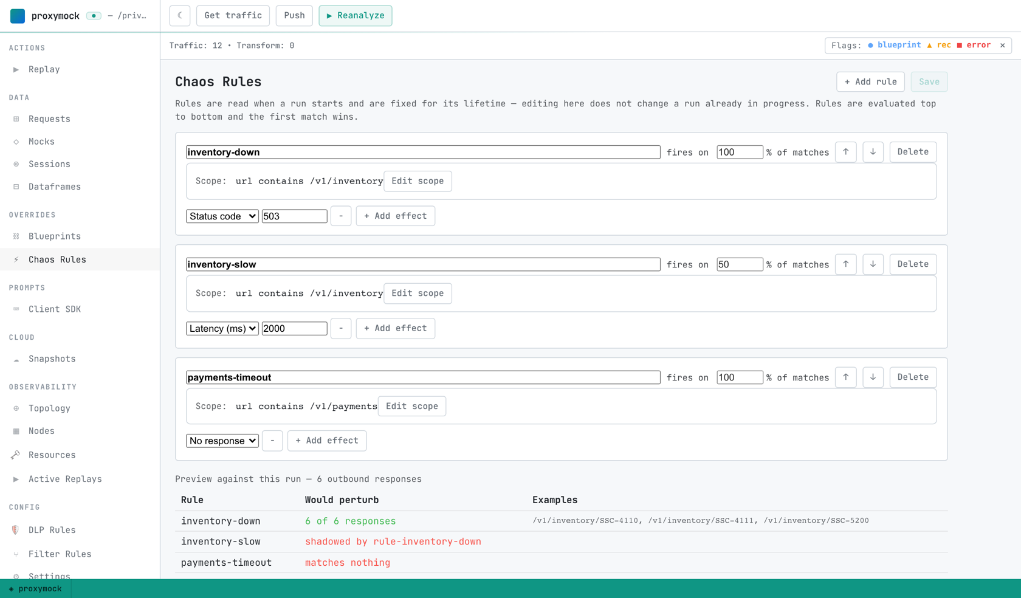This screenshot has height=598, width=1021.
Task: Remove the Status code 503 effect
Action: click(341, 216)
